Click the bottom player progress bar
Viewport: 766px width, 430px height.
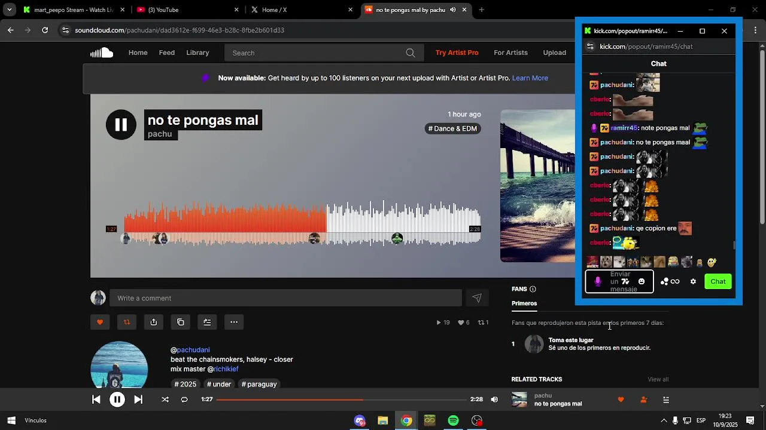pyautogui.click(x=341, y=400)
